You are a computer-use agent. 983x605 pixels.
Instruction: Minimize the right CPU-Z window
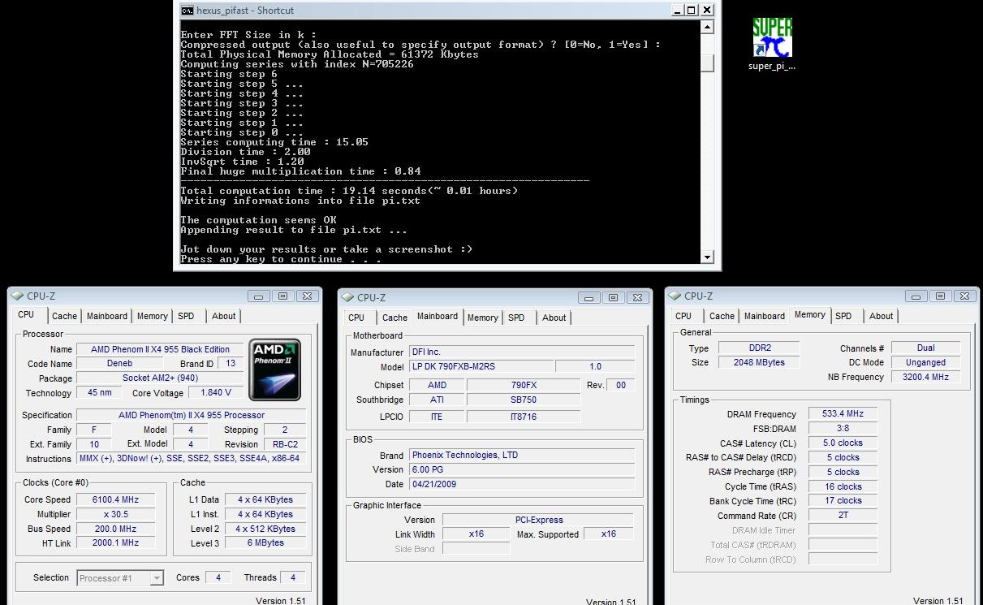[x=916, y=296]
